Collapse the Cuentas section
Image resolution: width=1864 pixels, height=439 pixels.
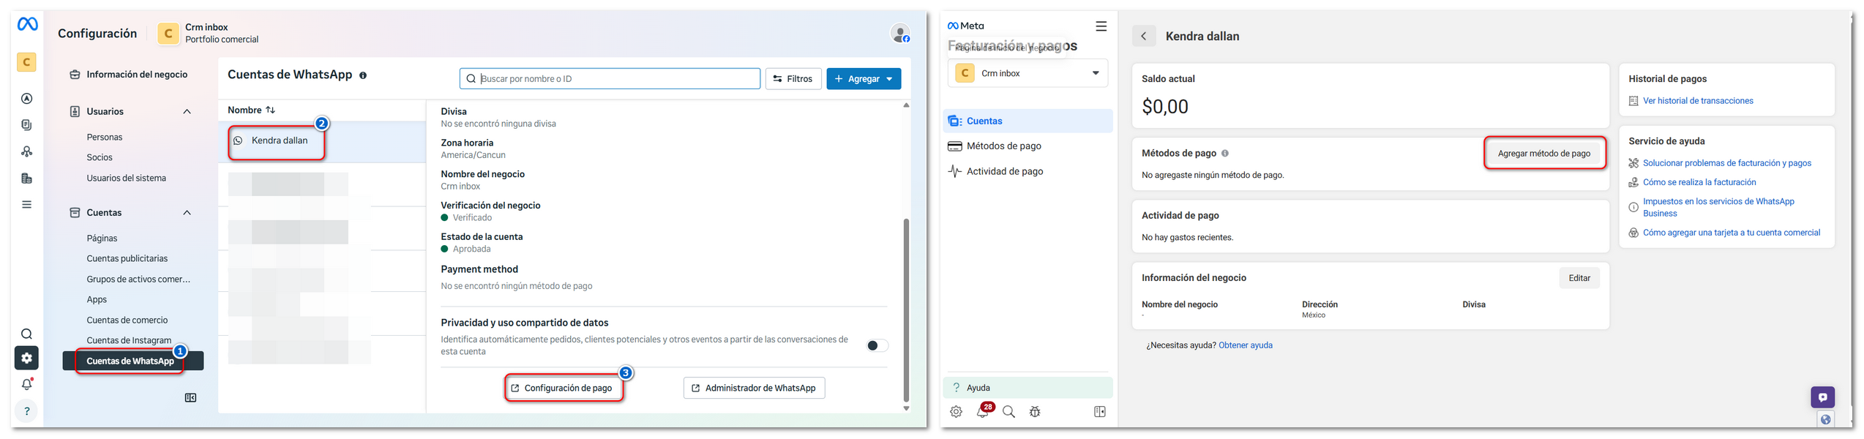pyautogui.click(x=187, y=213)
